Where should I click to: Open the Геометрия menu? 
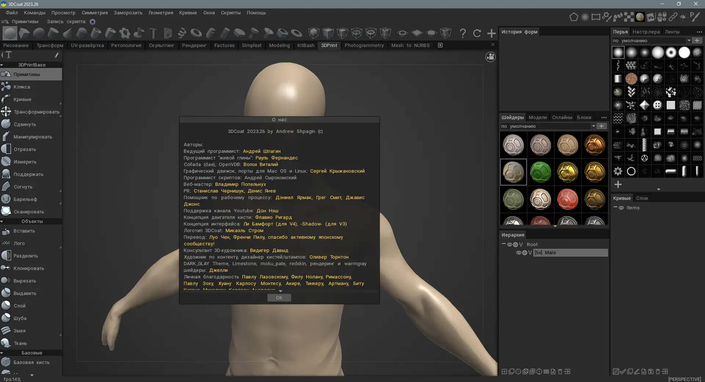(161, 12)
